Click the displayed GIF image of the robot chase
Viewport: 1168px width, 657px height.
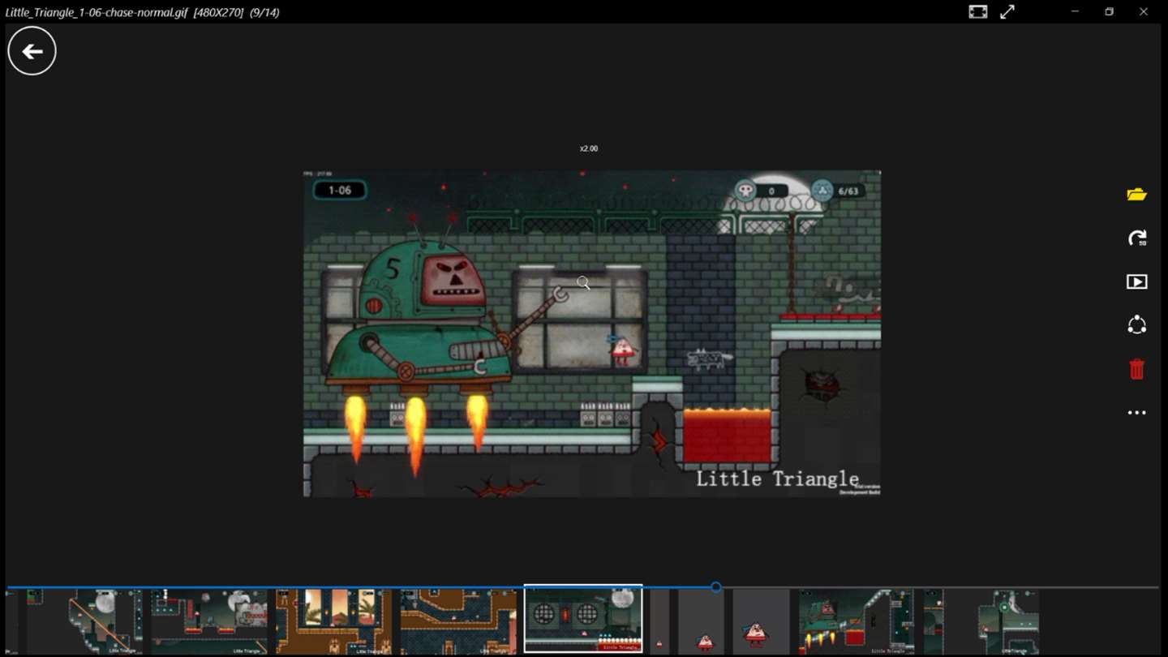click(x=592, y=333)
